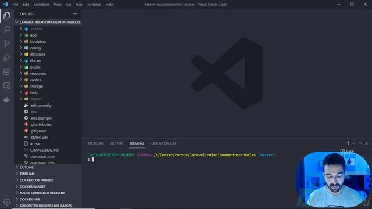Expand the public folder
This screenshot has height=209, width=372.
tap(48, 67)
